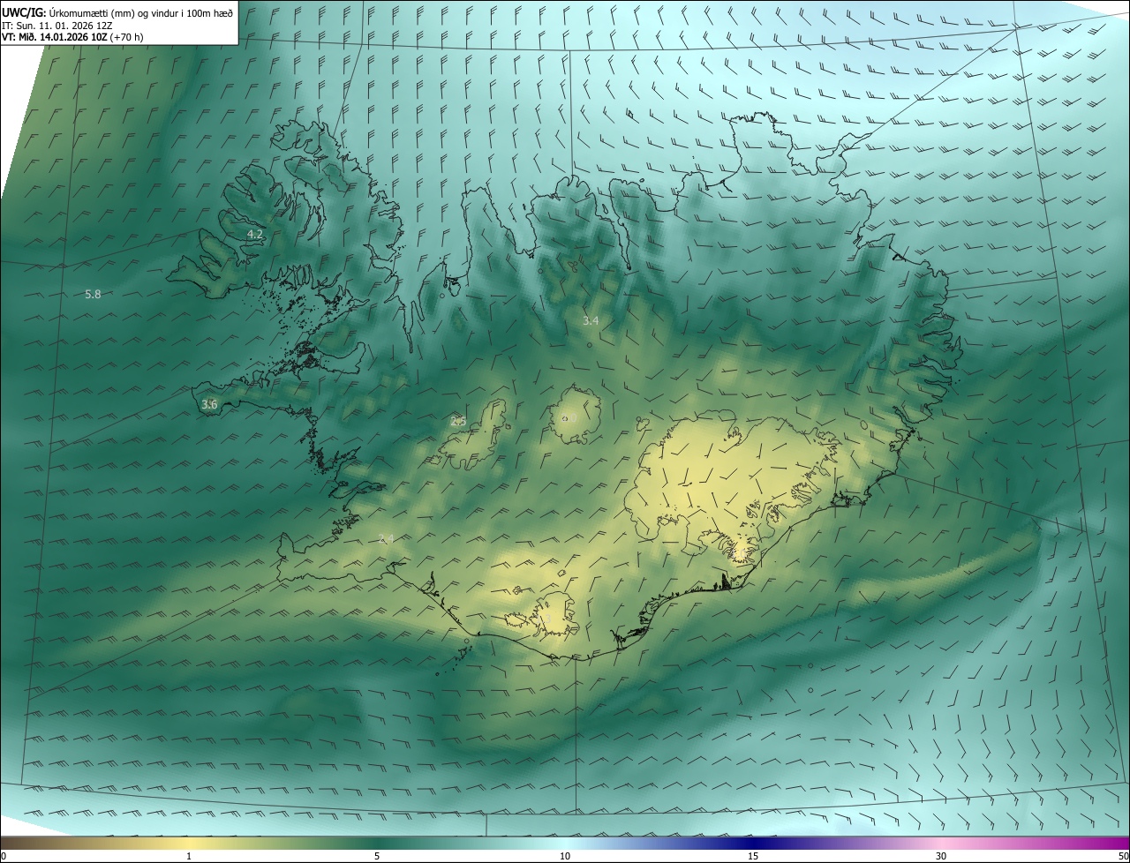Image resolution: width=1130 pixels, height=863 pixels.
Task: Click the "0" tick on the color scale
Action: pos(4,856)
